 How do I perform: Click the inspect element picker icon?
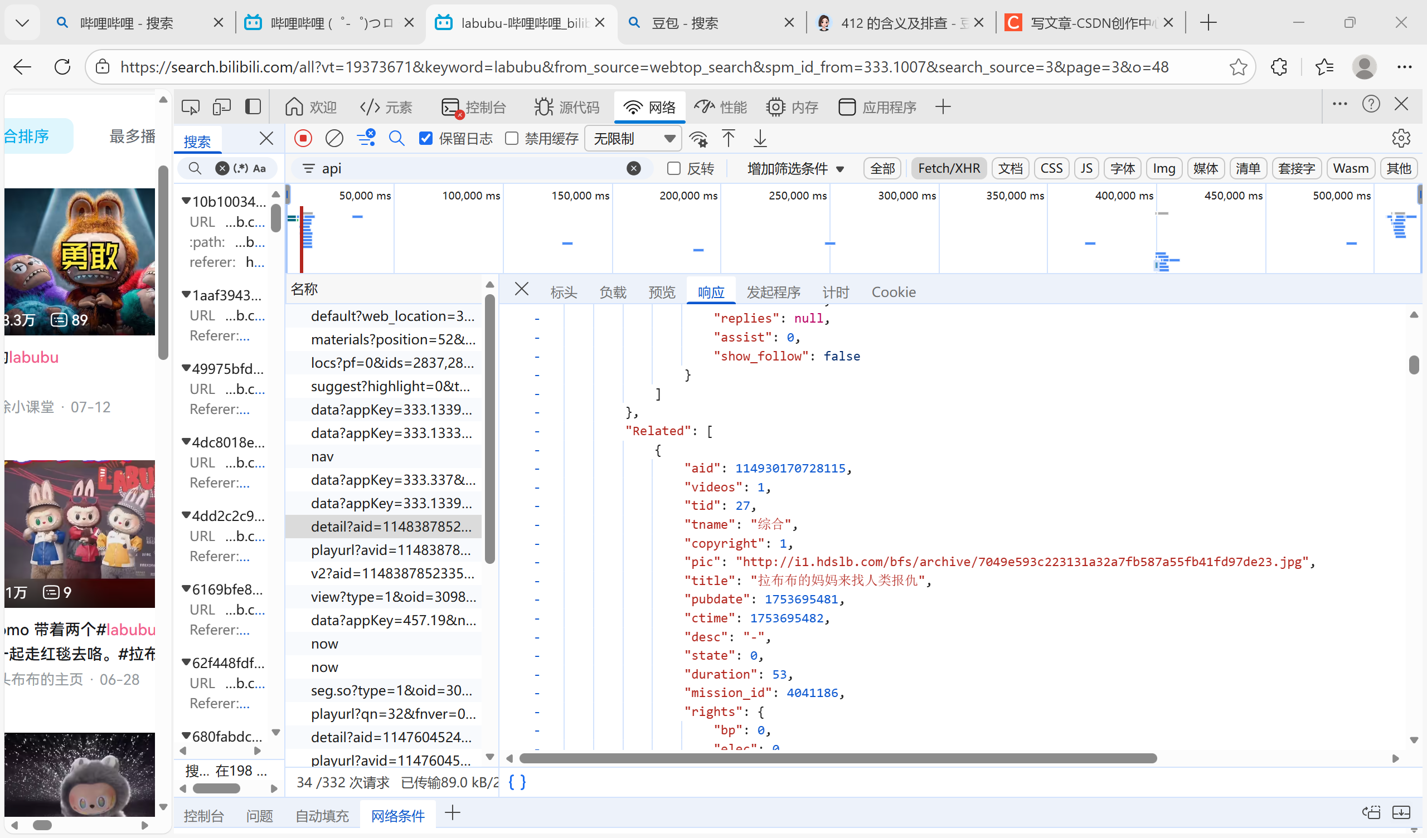190,107
